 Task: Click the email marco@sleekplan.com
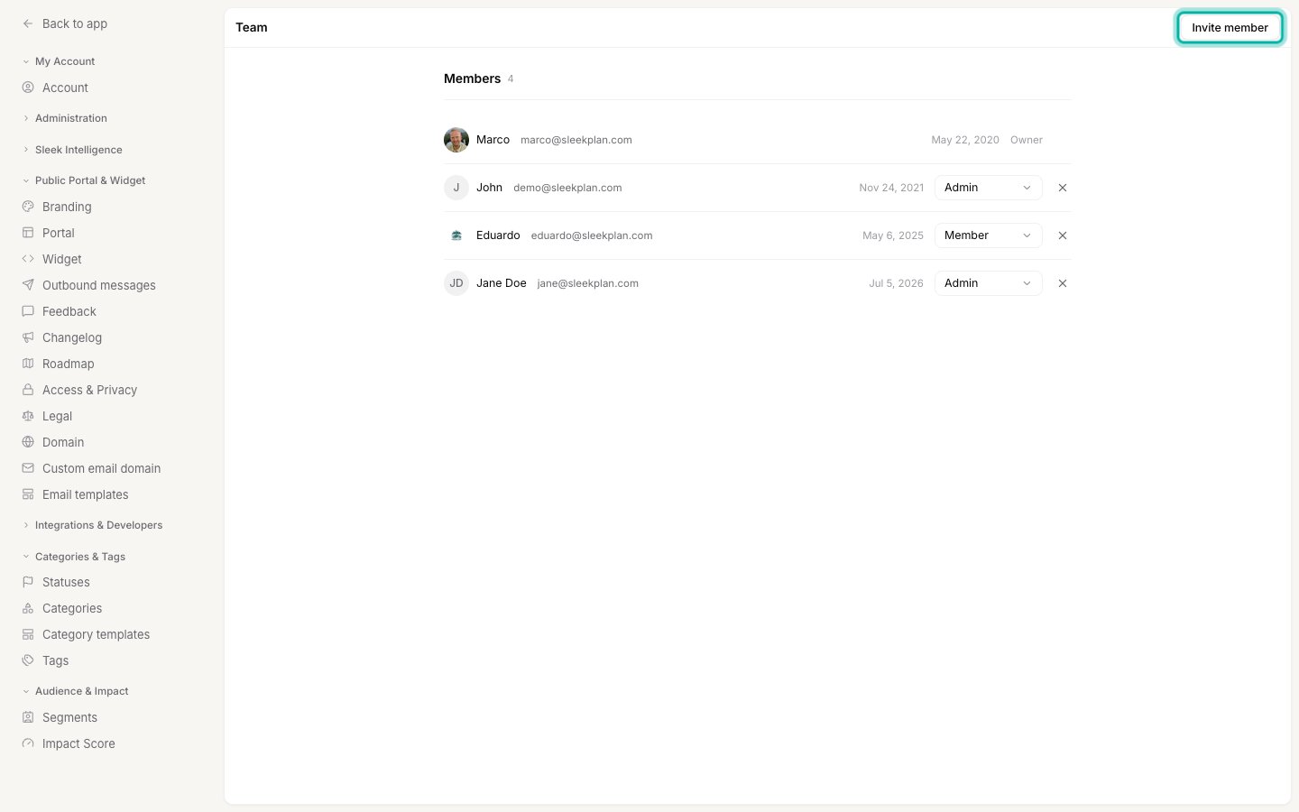(x=576, y=140)
